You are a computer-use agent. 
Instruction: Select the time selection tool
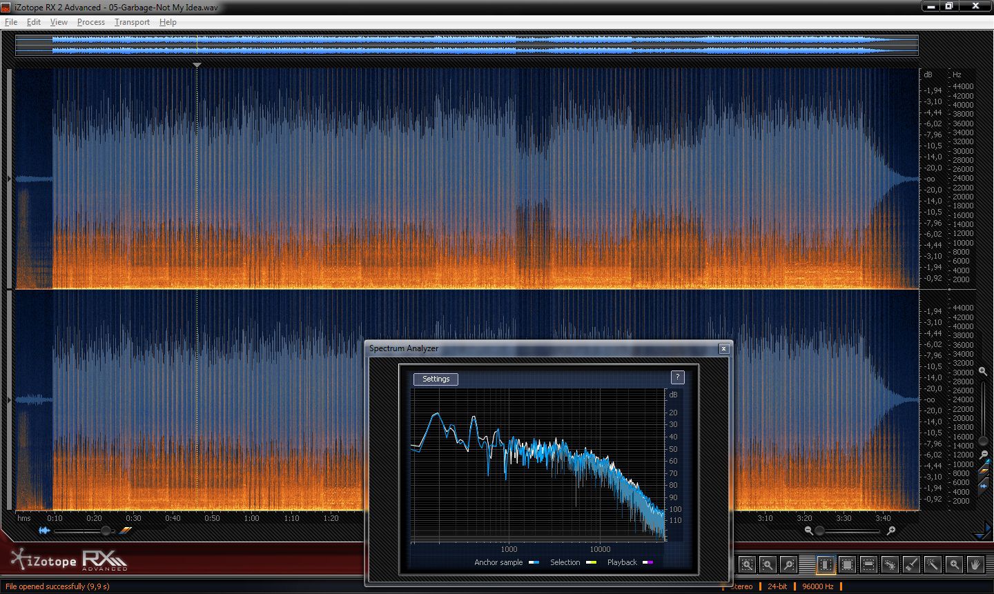826,564
